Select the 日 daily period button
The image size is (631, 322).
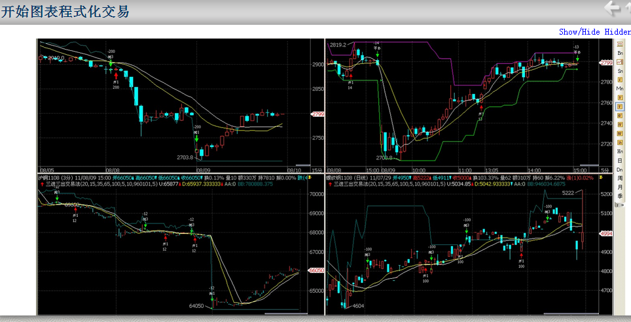[620, 161]
